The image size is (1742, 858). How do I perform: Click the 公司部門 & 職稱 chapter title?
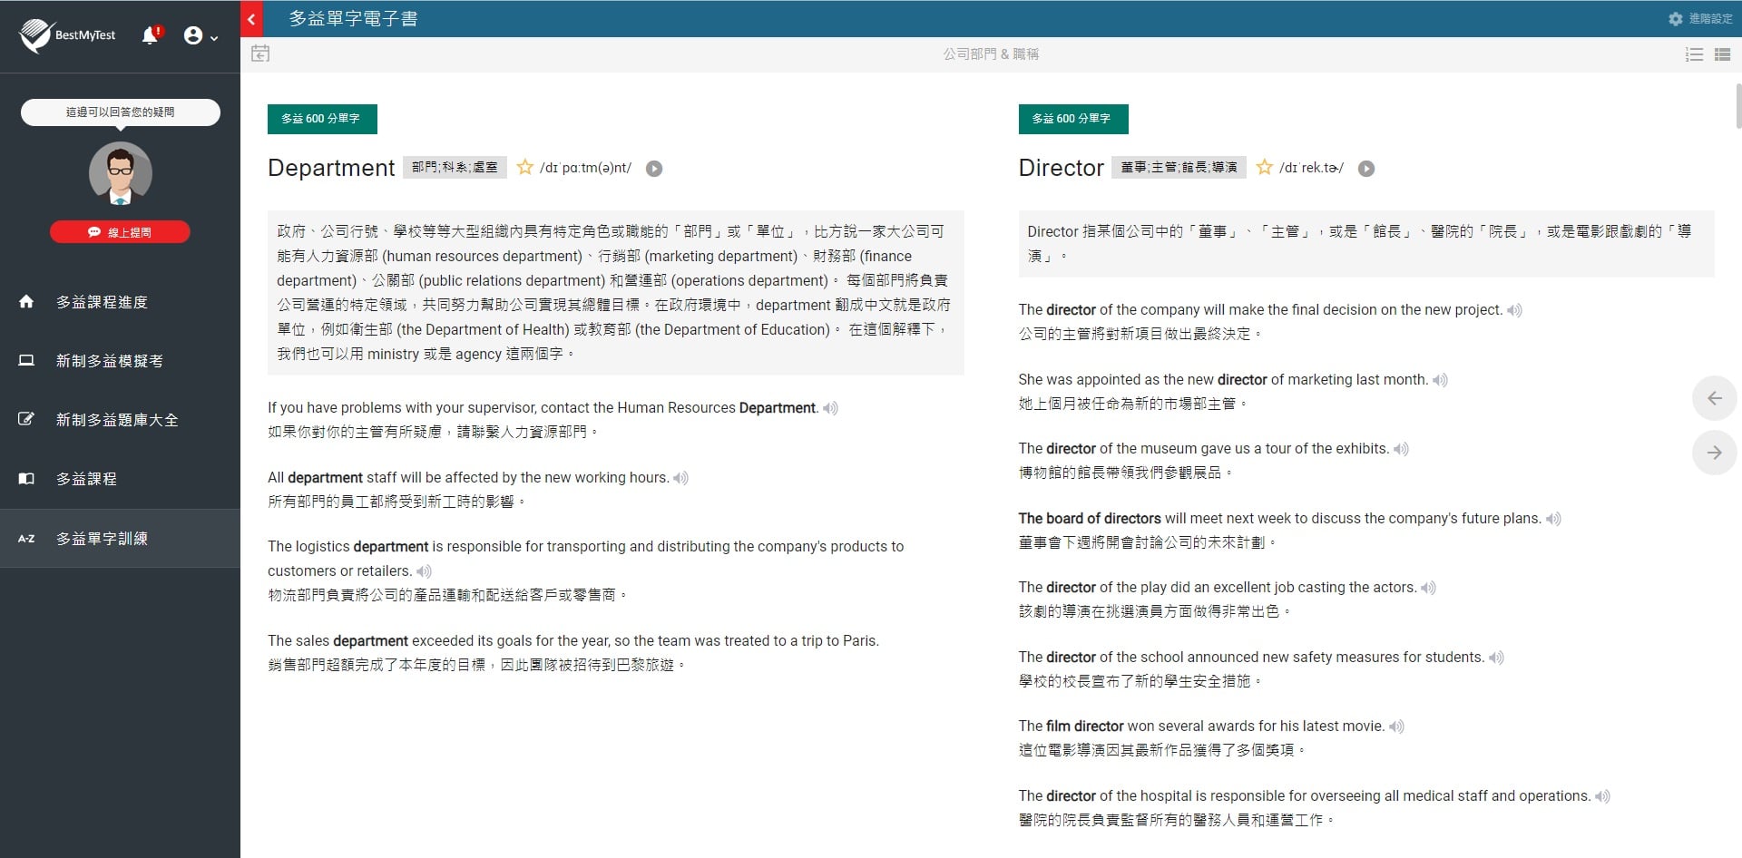[x=991, y=54]
